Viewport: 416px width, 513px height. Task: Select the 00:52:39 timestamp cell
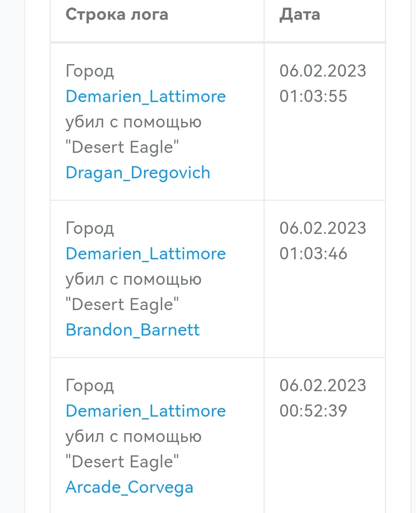click(x=323, y=398)
